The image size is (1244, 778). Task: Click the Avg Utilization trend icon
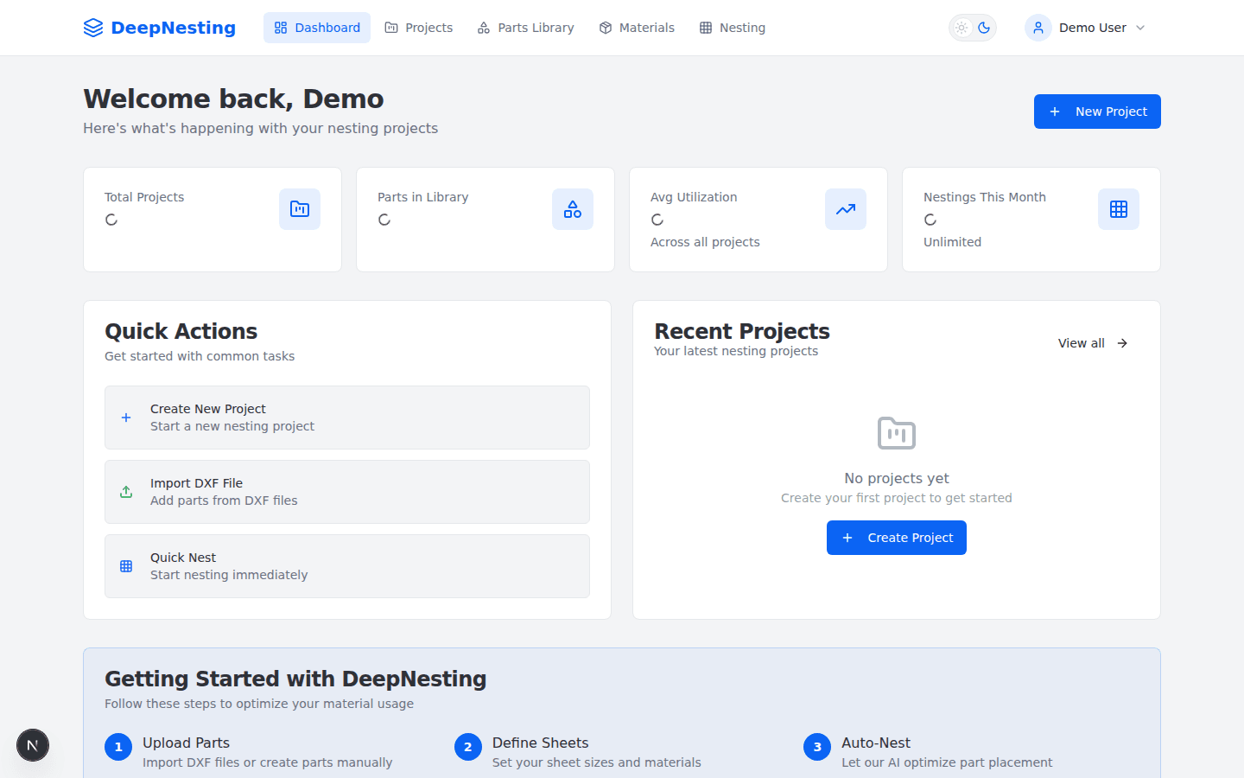[846, 209]
